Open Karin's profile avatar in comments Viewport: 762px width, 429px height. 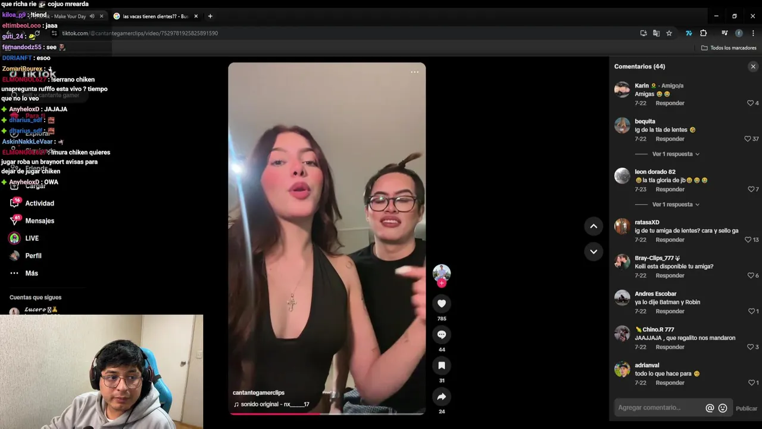pyautogui.click(x=622, y=89)
